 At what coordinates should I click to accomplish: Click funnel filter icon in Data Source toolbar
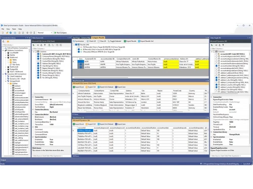point(45,45)
